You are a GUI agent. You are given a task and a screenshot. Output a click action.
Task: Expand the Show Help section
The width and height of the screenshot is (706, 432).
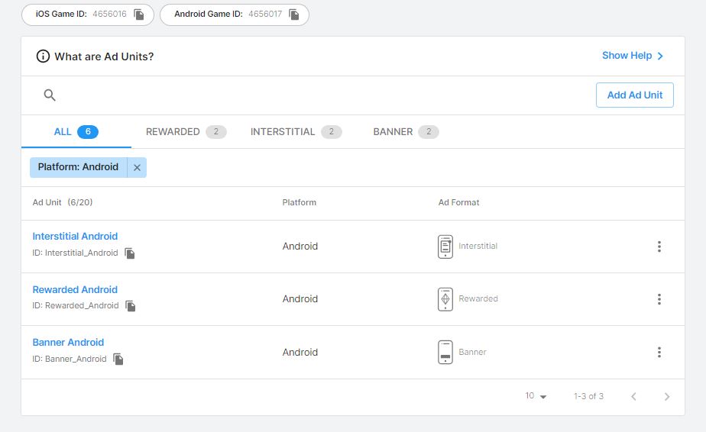633,56
